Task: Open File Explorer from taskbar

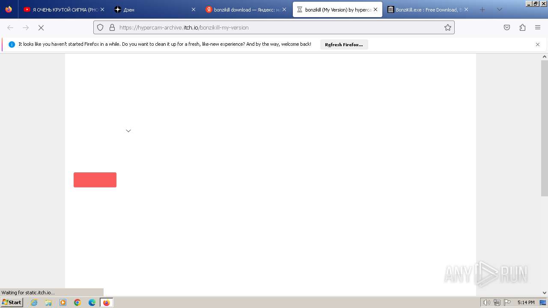Action: (x=48, y=302)
